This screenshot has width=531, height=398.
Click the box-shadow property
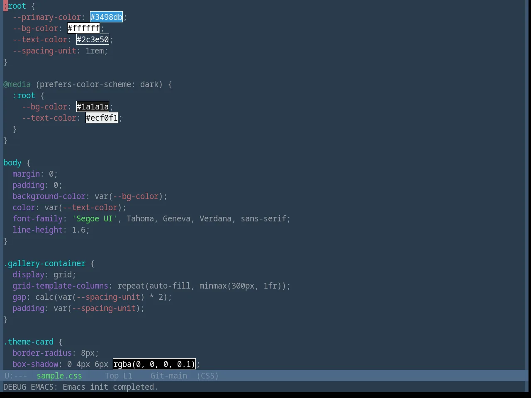click(35, 364)
